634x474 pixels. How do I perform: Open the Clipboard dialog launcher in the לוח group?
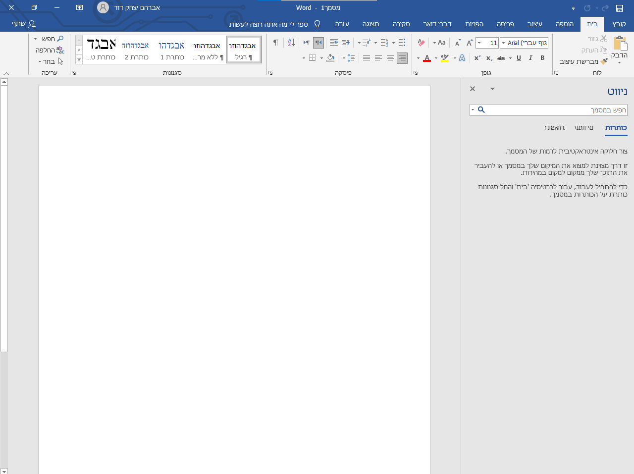[556, 73]
